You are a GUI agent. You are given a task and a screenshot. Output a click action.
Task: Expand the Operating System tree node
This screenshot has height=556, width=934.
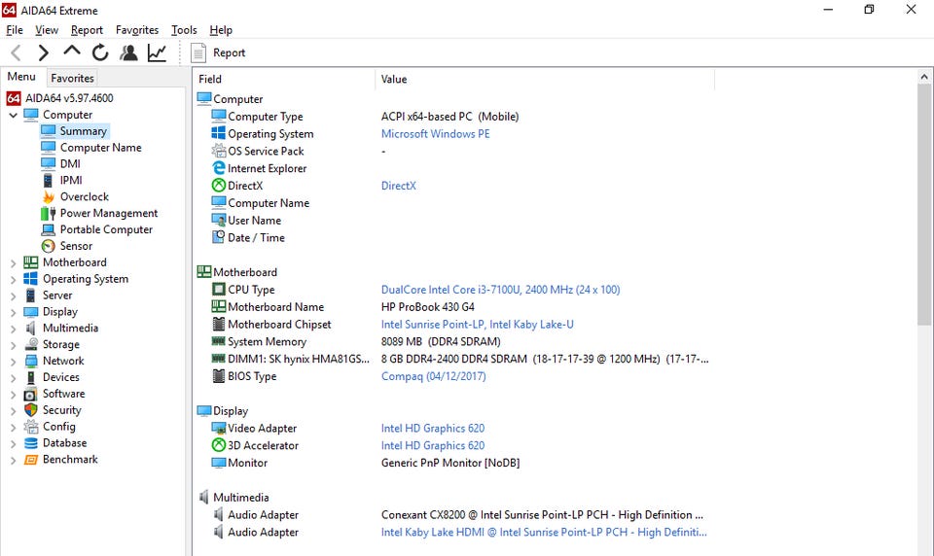13,279
